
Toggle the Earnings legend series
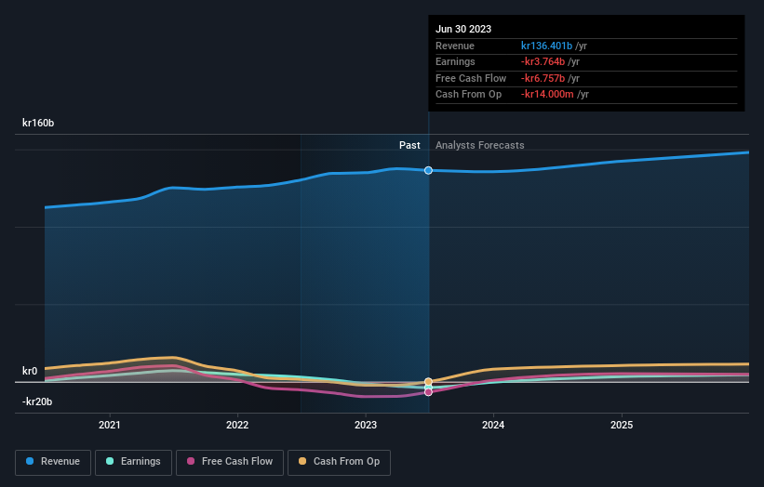[x=133, y=462]
